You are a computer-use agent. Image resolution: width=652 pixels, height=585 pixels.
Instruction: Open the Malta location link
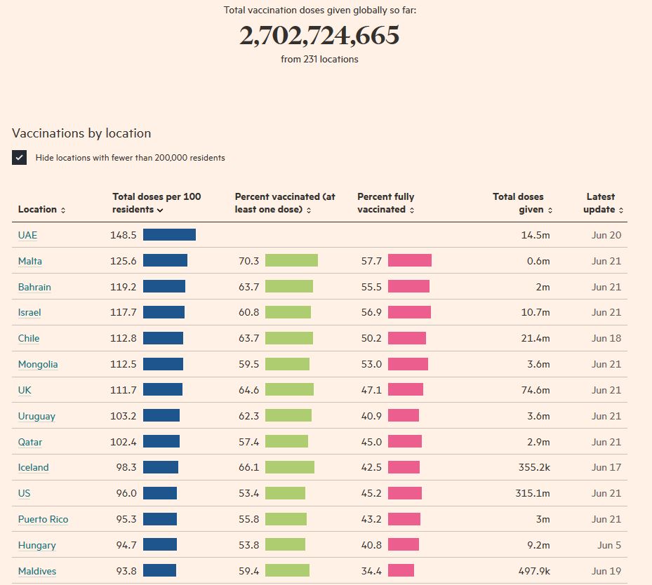(30, 261)
